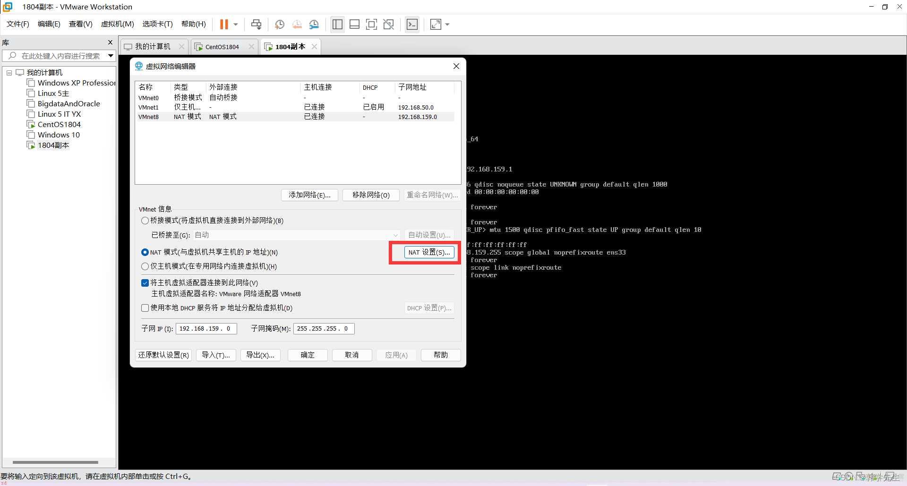
Task: Close the library panel
Action: click(110, 43)
